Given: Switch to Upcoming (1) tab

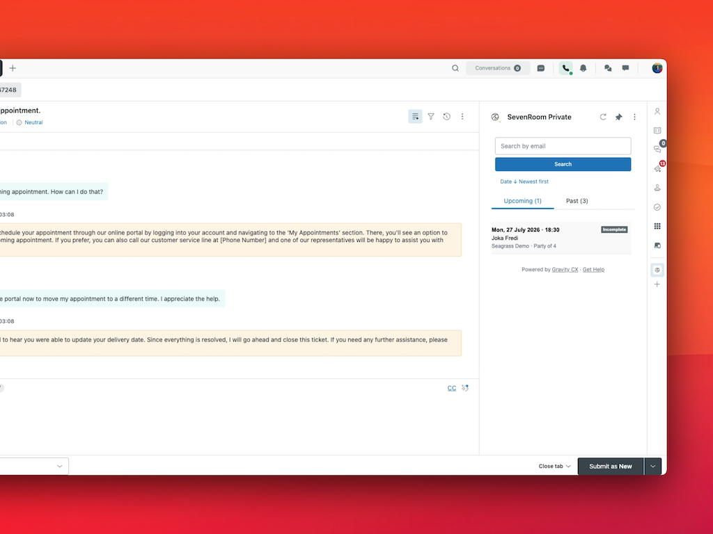Looking at the screenshot, I should tap(522, 201).
